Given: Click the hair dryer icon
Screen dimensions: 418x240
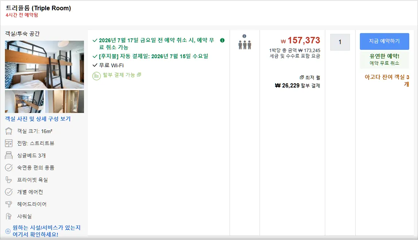Looking at the screenshot, I should [9, 204].
